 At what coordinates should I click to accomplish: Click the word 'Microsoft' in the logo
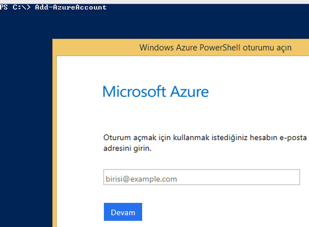134,91
